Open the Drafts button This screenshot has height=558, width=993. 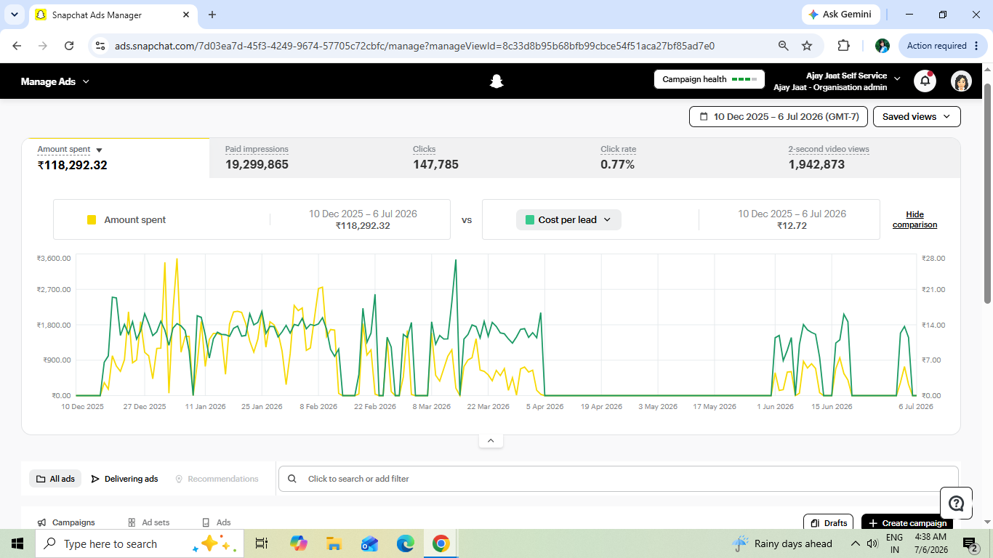point(828,522)
